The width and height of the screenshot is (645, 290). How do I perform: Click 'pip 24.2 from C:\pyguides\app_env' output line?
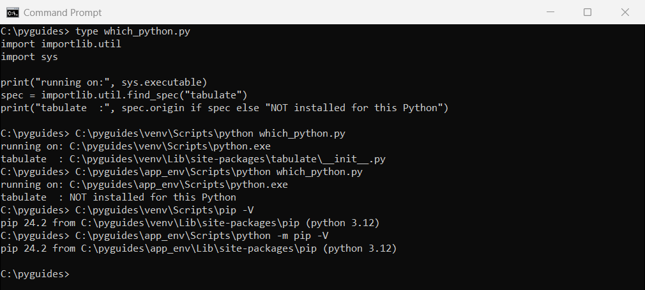click(x=199, y=248)
